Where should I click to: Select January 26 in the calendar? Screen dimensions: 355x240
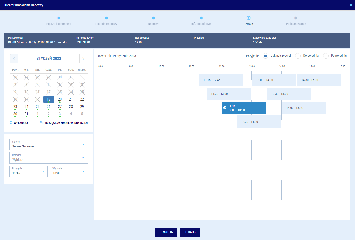[49, 107]
